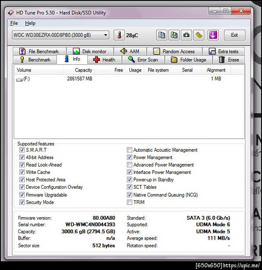The image size is (262, 270).
Task: Toggle the Power Management checkbox
Action: pos(129,157)
